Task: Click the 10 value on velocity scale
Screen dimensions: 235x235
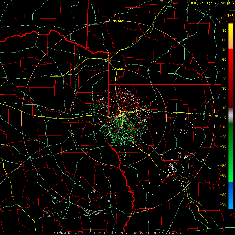Action: pos(224,108)
